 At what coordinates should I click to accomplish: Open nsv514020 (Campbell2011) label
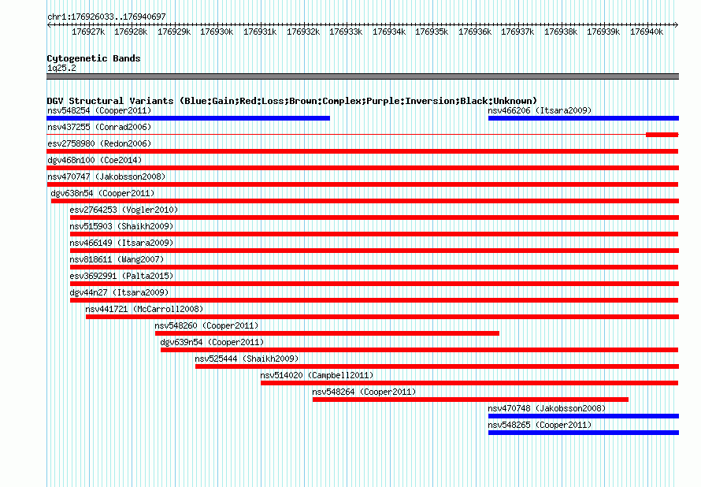point(317,375)
